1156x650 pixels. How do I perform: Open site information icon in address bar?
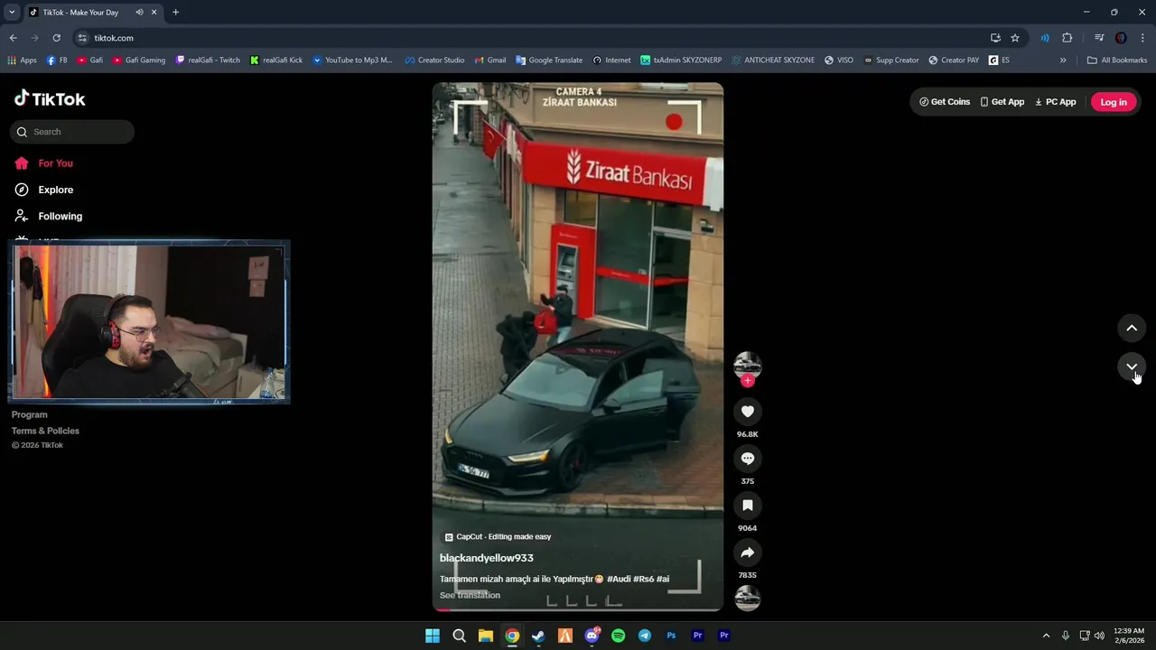pyautogui.click(x=82, y=38)
